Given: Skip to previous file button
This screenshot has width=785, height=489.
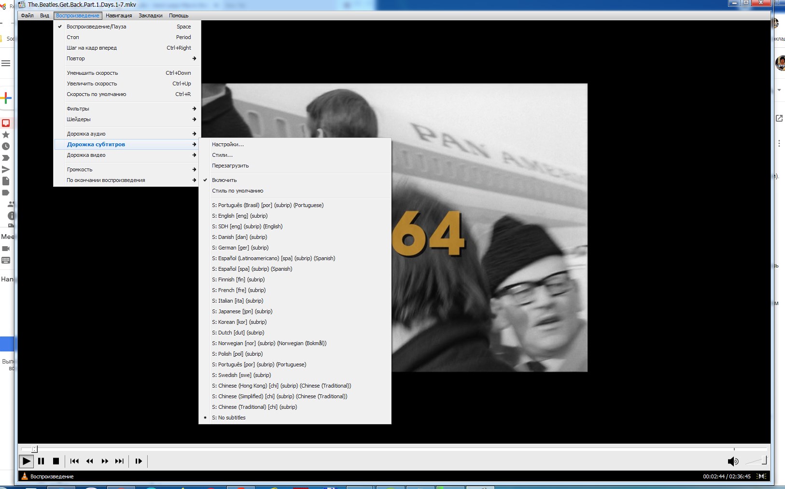Looking at the screenshot, I should (x=74, y=461).
